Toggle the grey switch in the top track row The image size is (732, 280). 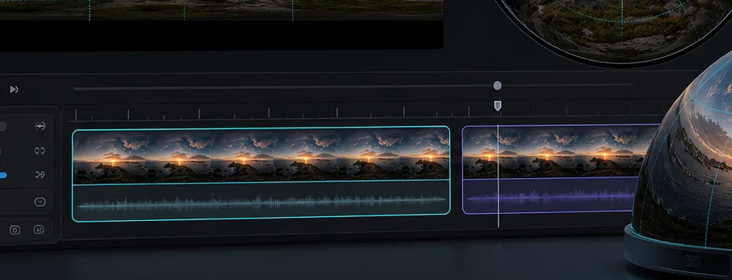click(x=3, y=126)
